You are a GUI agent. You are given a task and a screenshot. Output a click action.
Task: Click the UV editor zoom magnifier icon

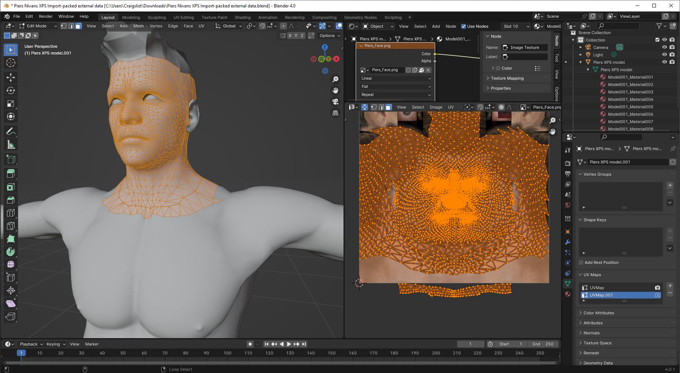click(x=553, y=120)
